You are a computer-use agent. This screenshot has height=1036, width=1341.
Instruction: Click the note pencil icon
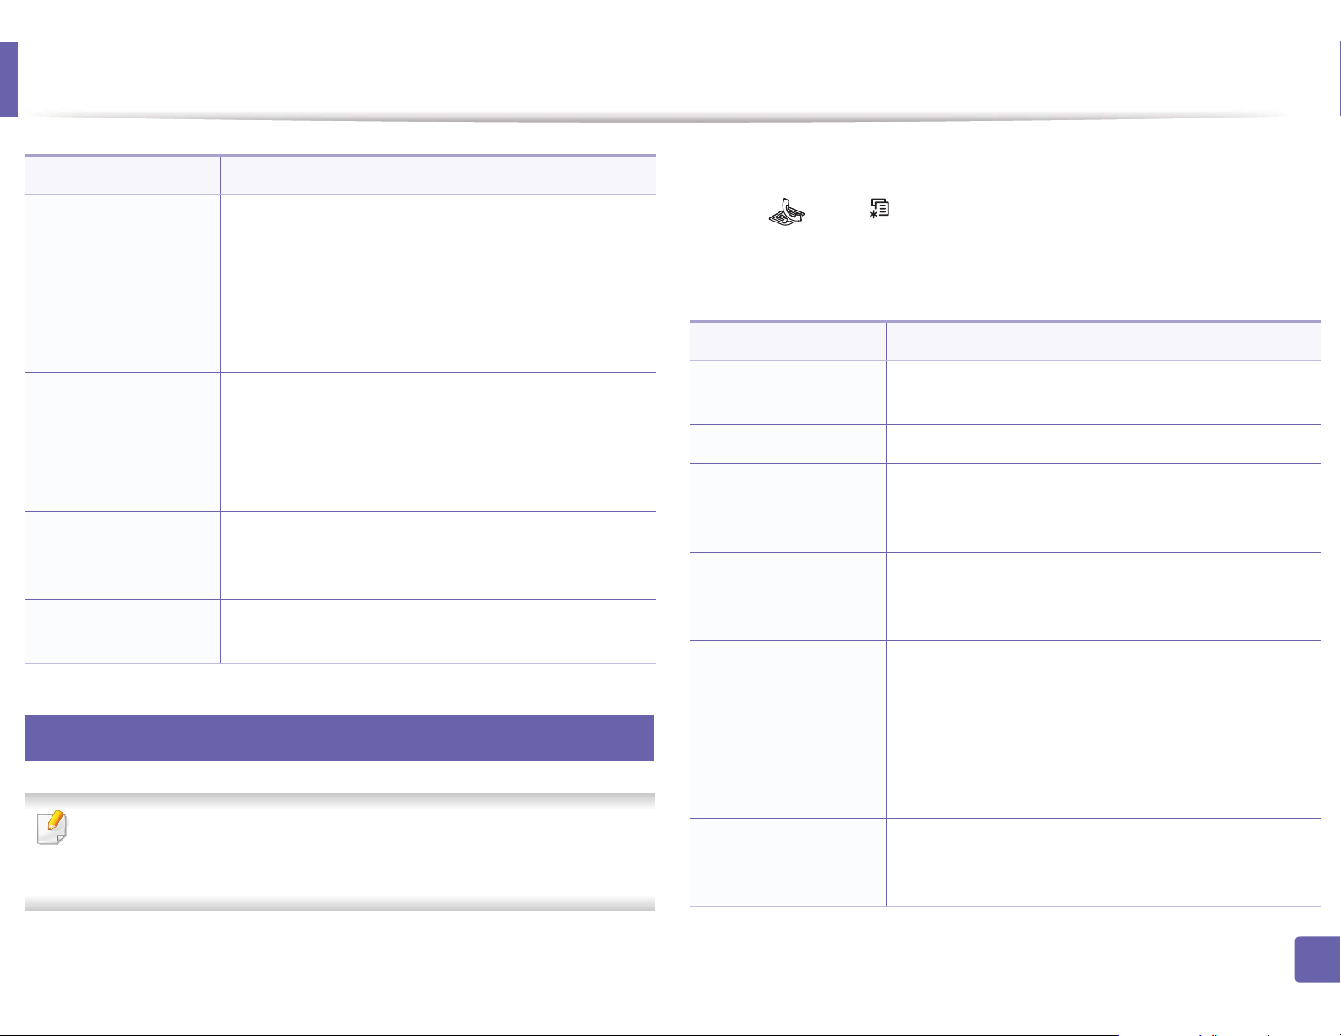pos(52,828)
